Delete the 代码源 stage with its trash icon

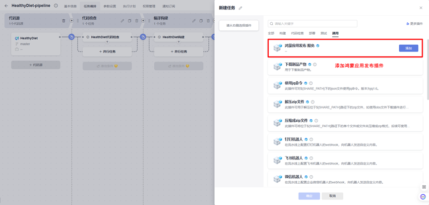[x=64, y=21]
